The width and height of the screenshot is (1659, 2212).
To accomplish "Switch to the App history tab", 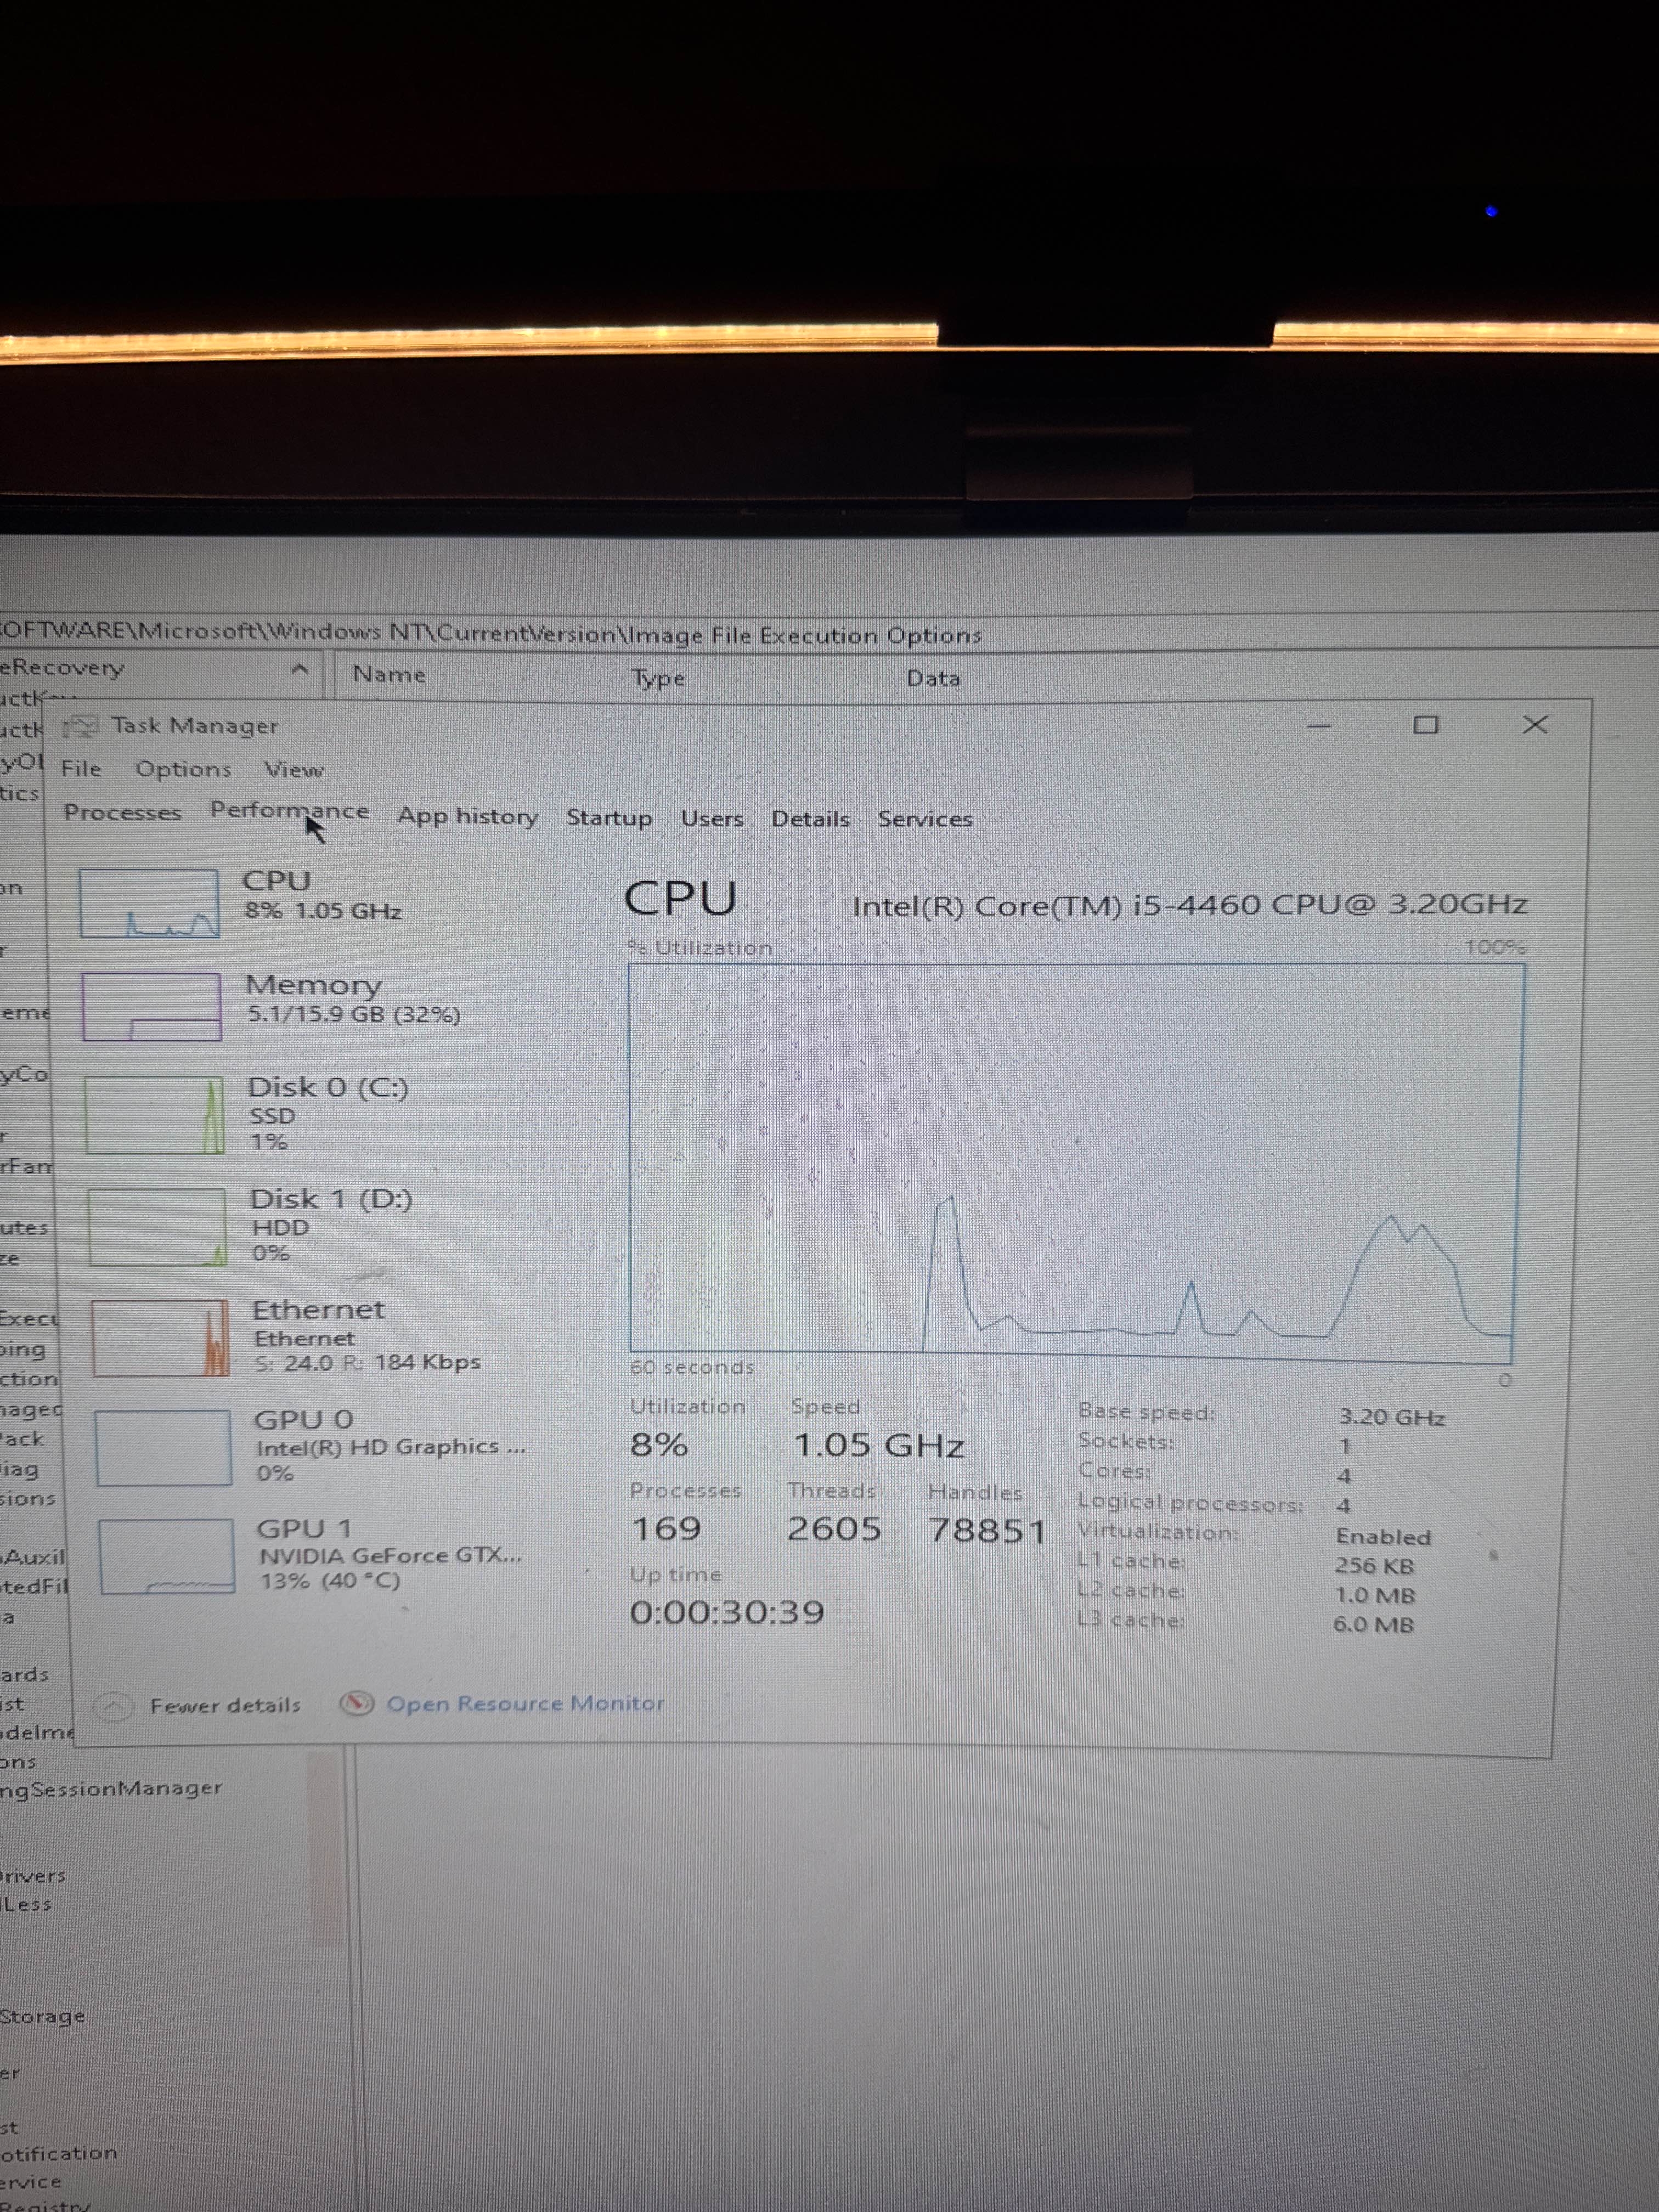I will (x=467, y=816).
